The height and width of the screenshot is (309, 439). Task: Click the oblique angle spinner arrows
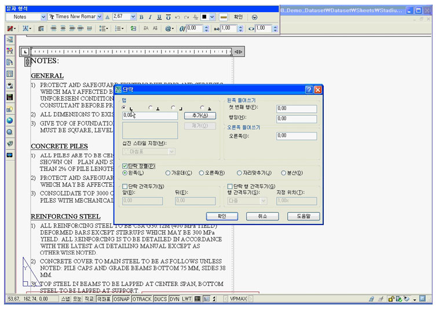pos(206,28)
